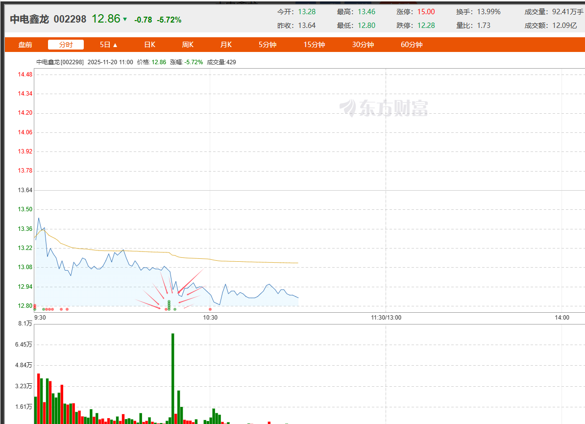This screenshot has height=424, width=585.
Task: Click the 3.23万 volume axis label
Action: (24, 386)
